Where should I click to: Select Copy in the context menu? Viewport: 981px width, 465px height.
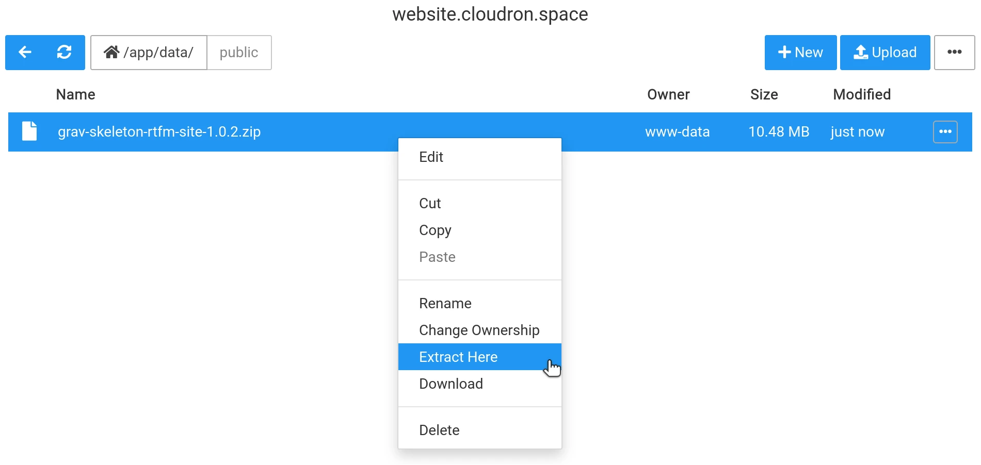pos(435,230)
